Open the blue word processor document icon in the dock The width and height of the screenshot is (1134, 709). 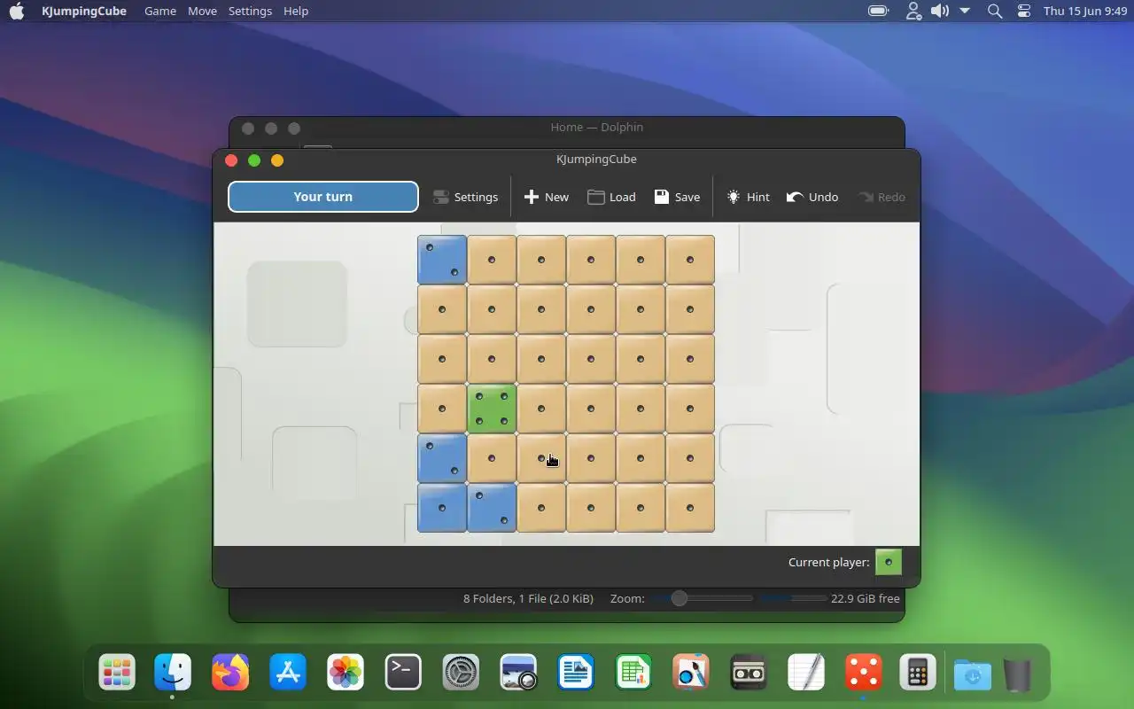click(x=576, y=673)
